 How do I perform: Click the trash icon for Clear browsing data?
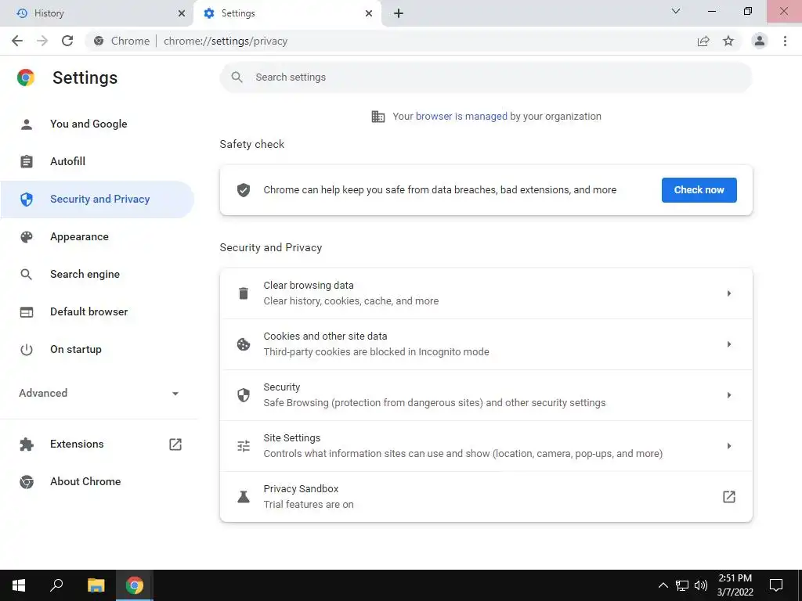tap(244, 293)
